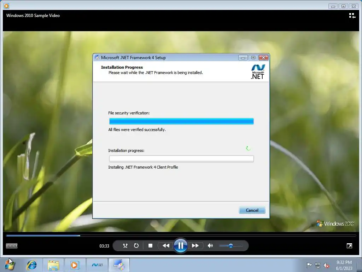362x272 pixels.
Task: Open Windows Explorer from taskbar
Action: click(53, 265)
